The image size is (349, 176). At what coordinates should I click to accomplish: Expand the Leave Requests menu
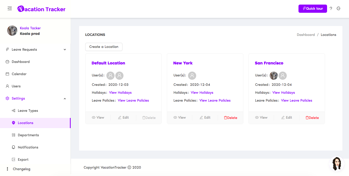[x=35, y=49]
